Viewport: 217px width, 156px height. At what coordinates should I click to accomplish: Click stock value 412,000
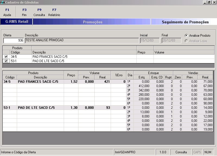tap(142, 86)
